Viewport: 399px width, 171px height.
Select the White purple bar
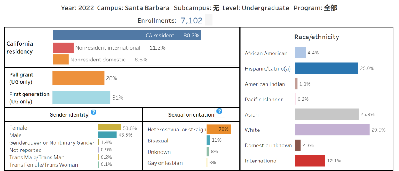(332, 130)
